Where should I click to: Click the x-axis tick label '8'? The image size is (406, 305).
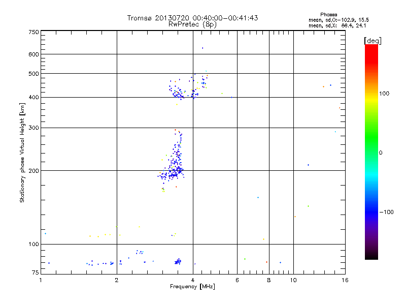coord(269,280)
